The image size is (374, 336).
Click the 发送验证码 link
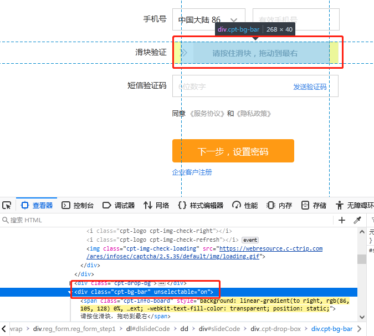tap(310, 86)
